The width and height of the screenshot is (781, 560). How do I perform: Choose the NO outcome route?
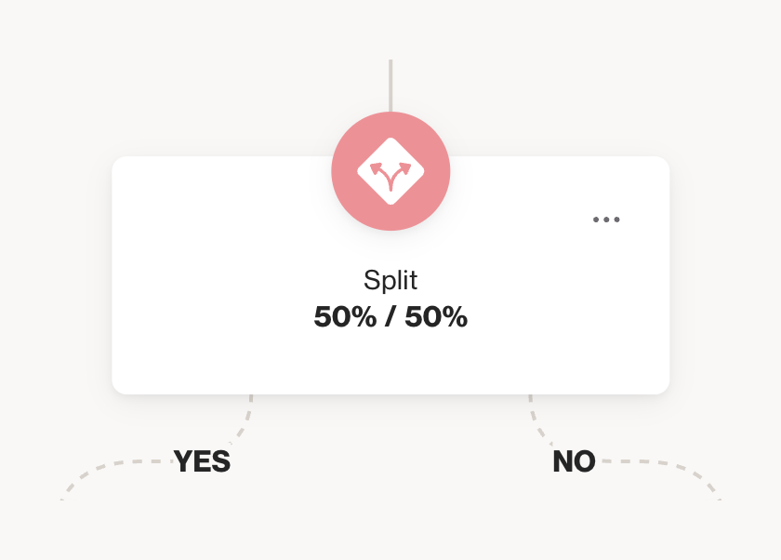574,461
